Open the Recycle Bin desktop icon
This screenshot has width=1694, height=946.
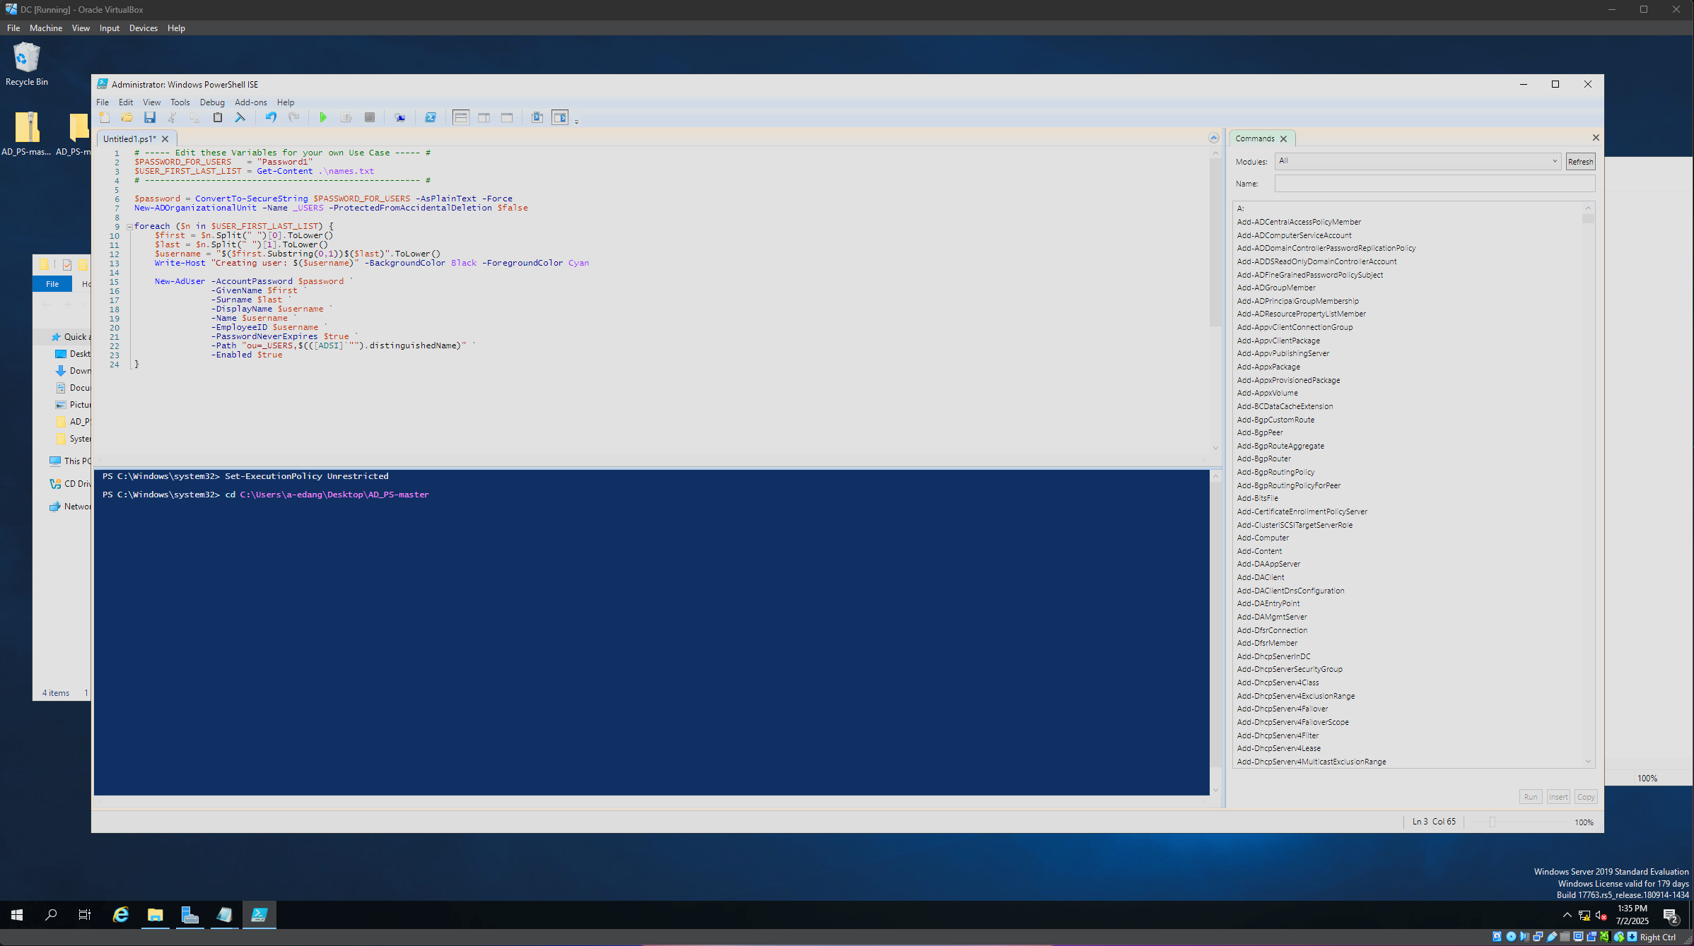click(27, 64)
